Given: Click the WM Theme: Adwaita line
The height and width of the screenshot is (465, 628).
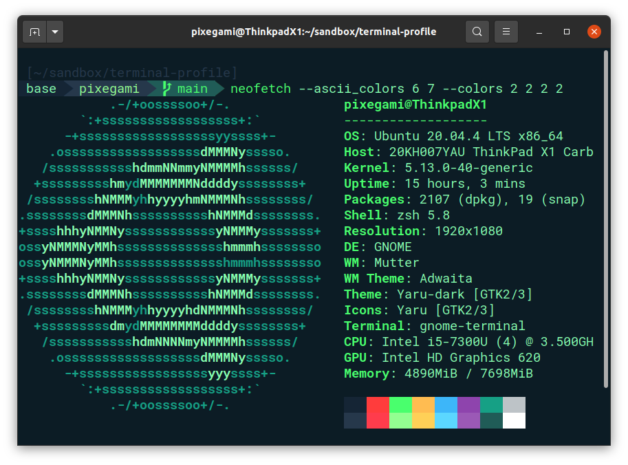Looking at the screenshot, I should pyautogui.click(x=408, y=279).
